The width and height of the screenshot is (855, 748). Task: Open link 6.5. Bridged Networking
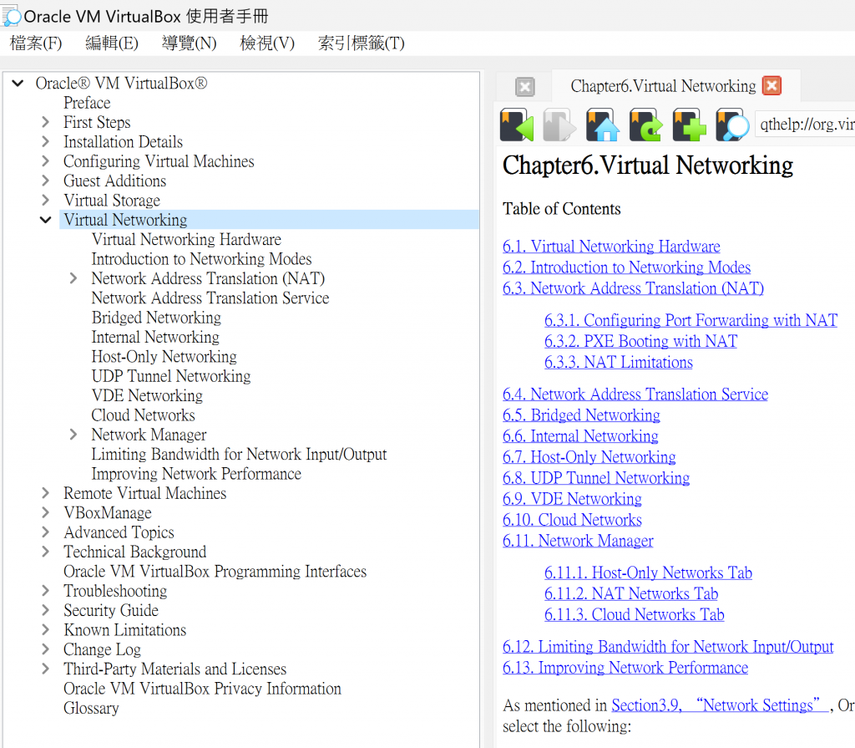[x=581, y=415]
